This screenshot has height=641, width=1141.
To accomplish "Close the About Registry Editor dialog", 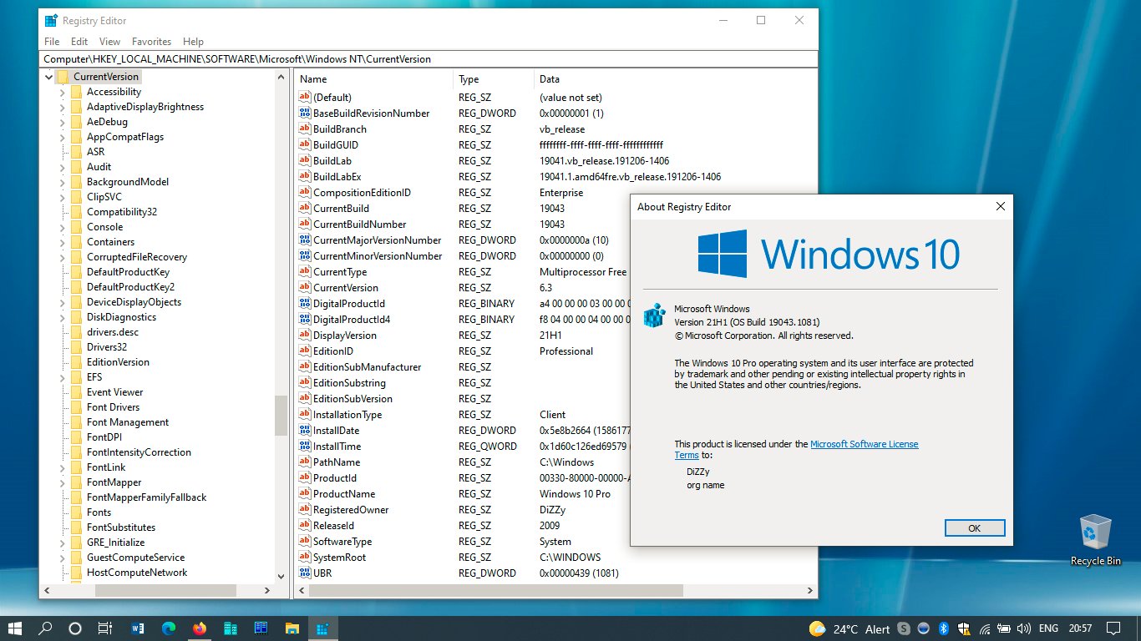I will [1000, 207].
